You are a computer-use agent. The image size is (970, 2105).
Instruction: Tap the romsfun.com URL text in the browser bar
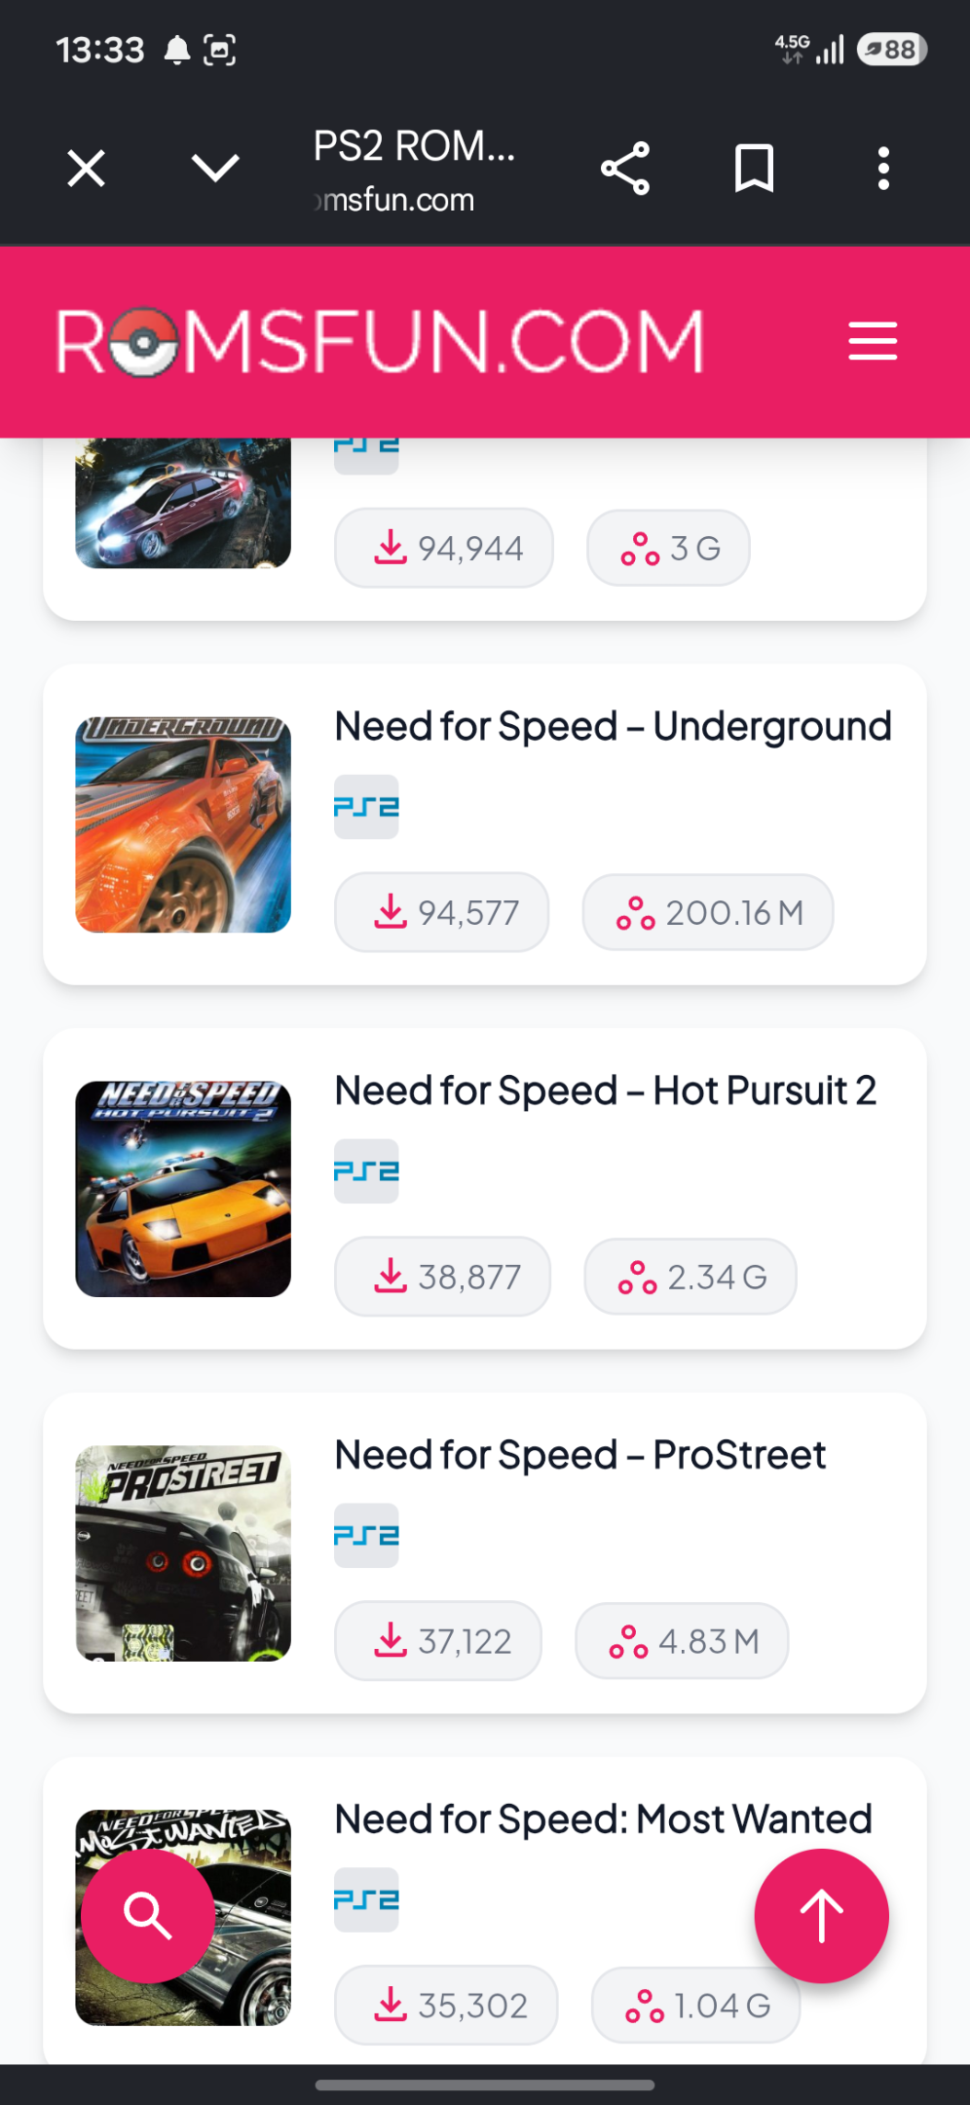[x=394, y=200]
